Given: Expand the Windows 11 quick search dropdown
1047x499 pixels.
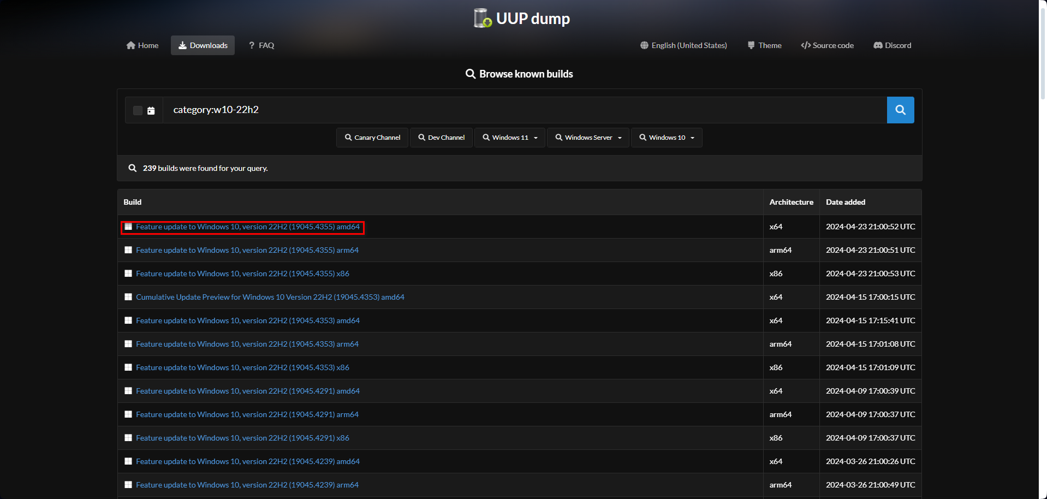Looking at the screenshot, I should [x=510, y=138].
